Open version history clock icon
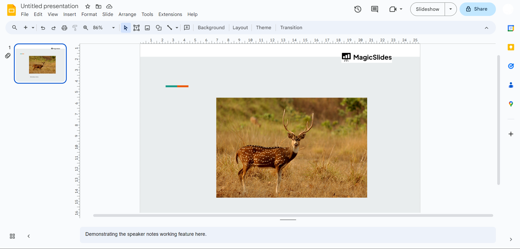520x249 pixels. 358,9
